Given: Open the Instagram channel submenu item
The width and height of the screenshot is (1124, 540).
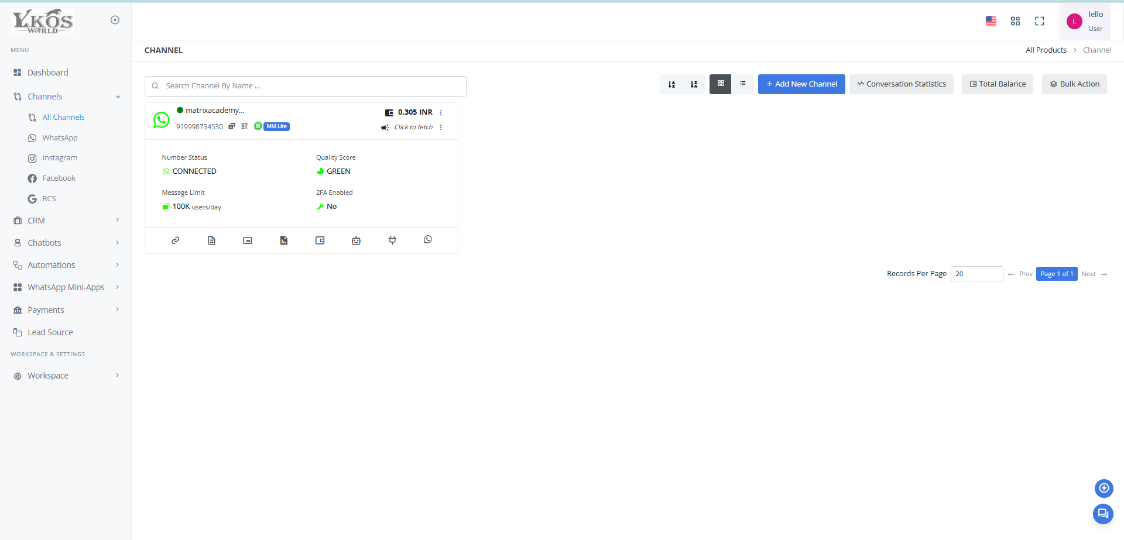Looking at the screenshot, I should [x=60, y=158].
